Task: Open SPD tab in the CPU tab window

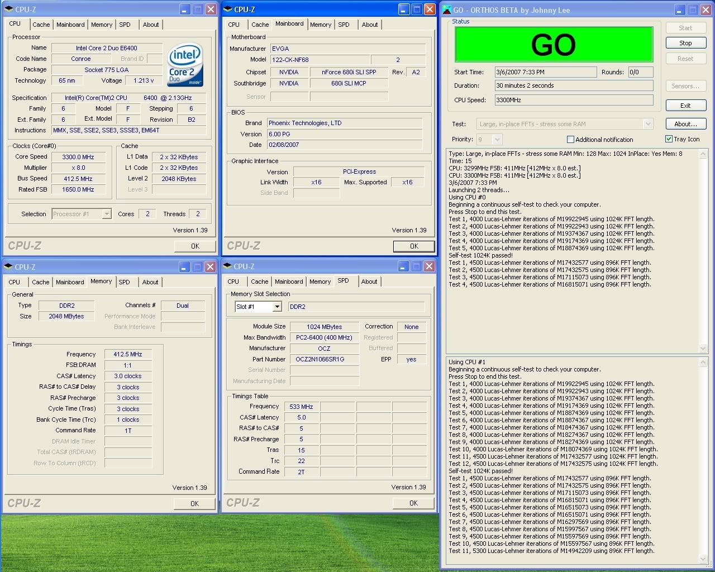Action: 125,25
